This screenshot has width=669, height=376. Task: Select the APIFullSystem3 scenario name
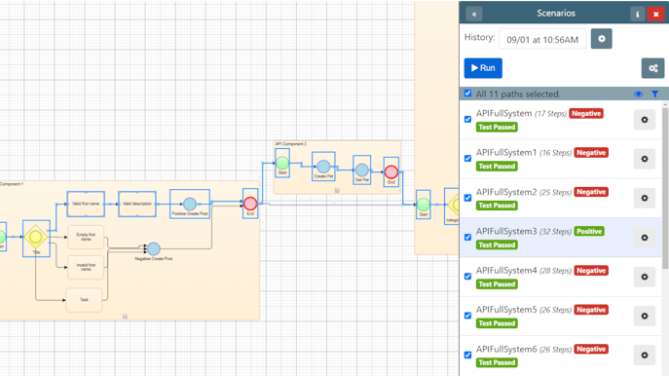pos(506,231)
